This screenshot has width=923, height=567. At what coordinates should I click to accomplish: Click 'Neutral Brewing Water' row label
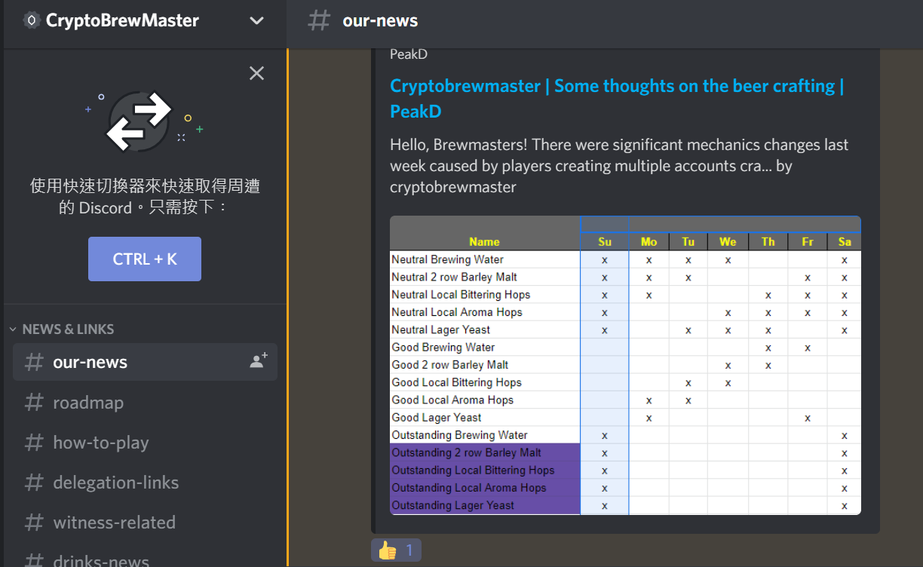point(447,259)
